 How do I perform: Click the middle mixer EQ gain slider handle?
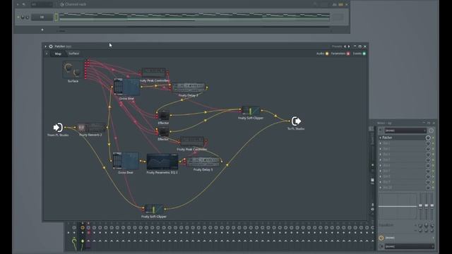coord(427,205)
